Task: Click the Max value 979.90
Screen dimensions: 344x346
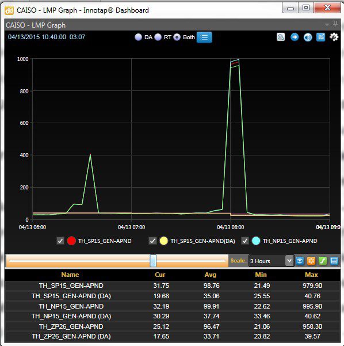Action: pos(312,286)
